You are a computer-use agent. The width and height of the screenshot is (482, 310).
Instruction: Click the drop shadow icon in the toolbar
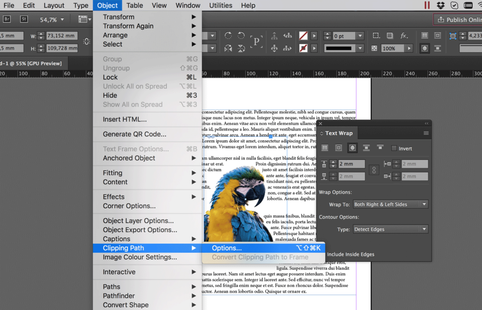point(389,35)
